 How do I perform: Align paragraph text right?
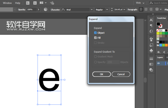coord(151,9)
